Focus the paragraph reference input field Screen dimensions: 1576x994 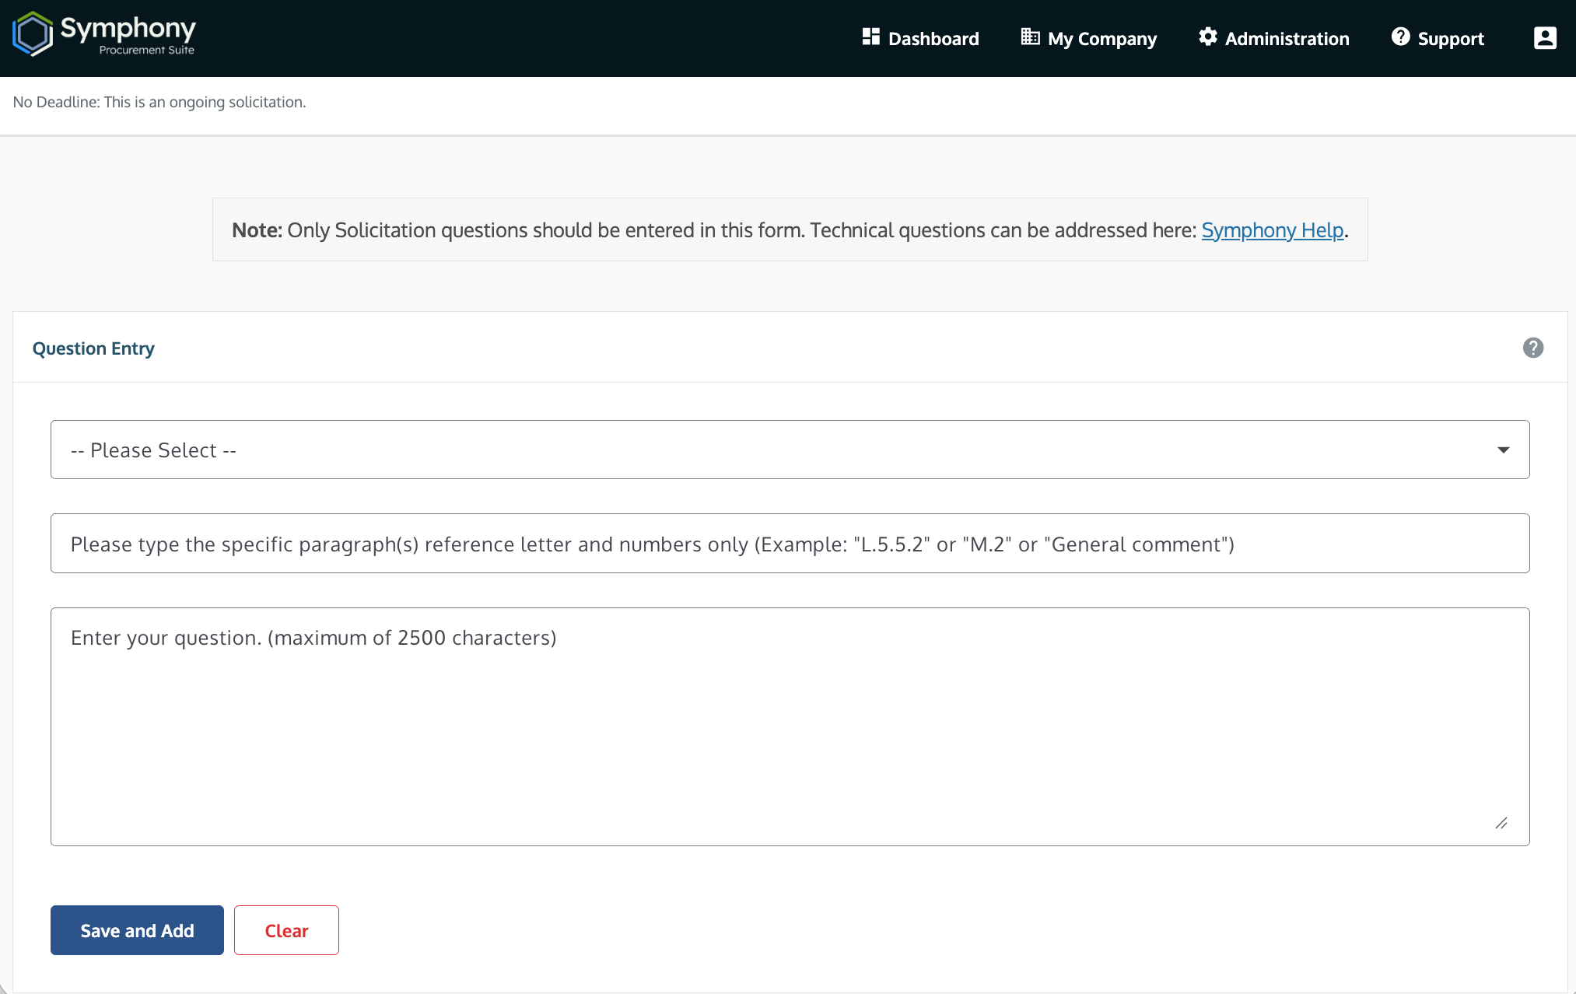(x=790, y=544)
